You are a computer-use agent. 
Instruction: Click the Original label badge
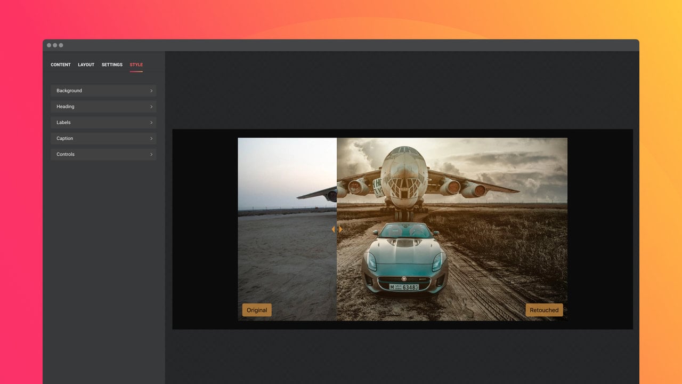click(x=257, y=310)
